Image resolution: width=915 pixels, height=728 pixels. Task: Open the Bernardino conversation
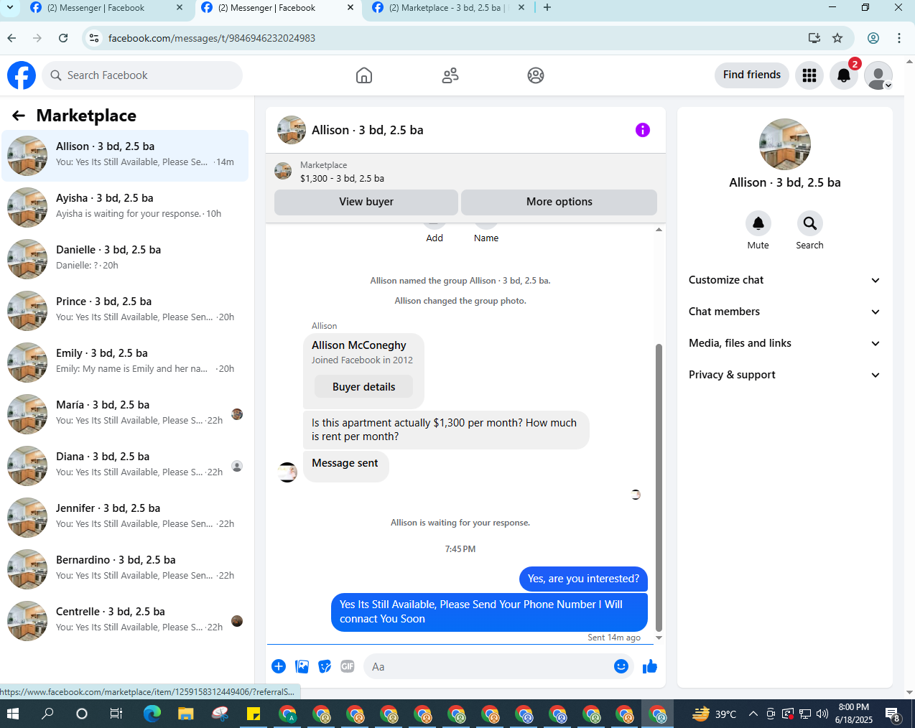pos(125,569)
